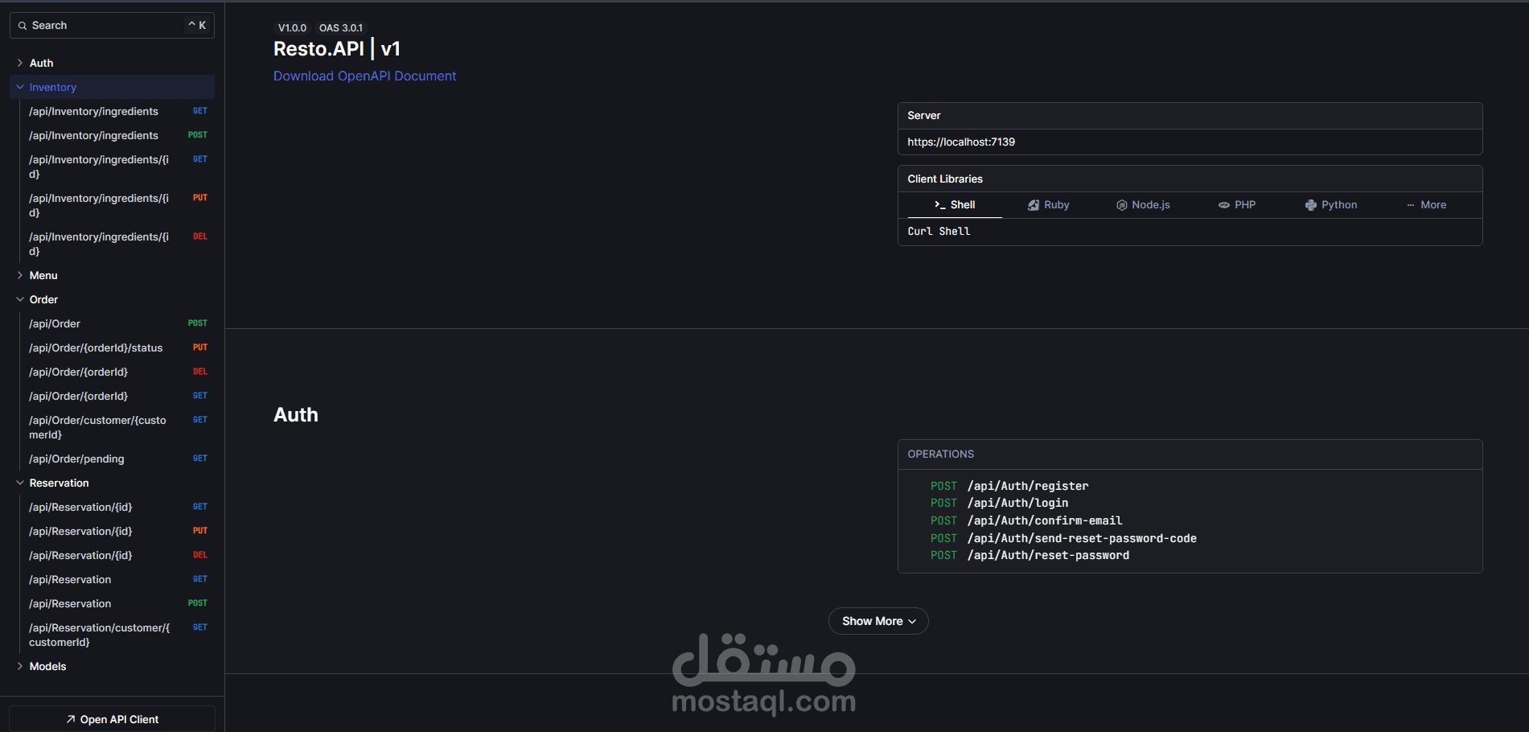Click the Curl Shell label
The height and width of the screenshot is (732, 1529).
(x=939, y=232)
